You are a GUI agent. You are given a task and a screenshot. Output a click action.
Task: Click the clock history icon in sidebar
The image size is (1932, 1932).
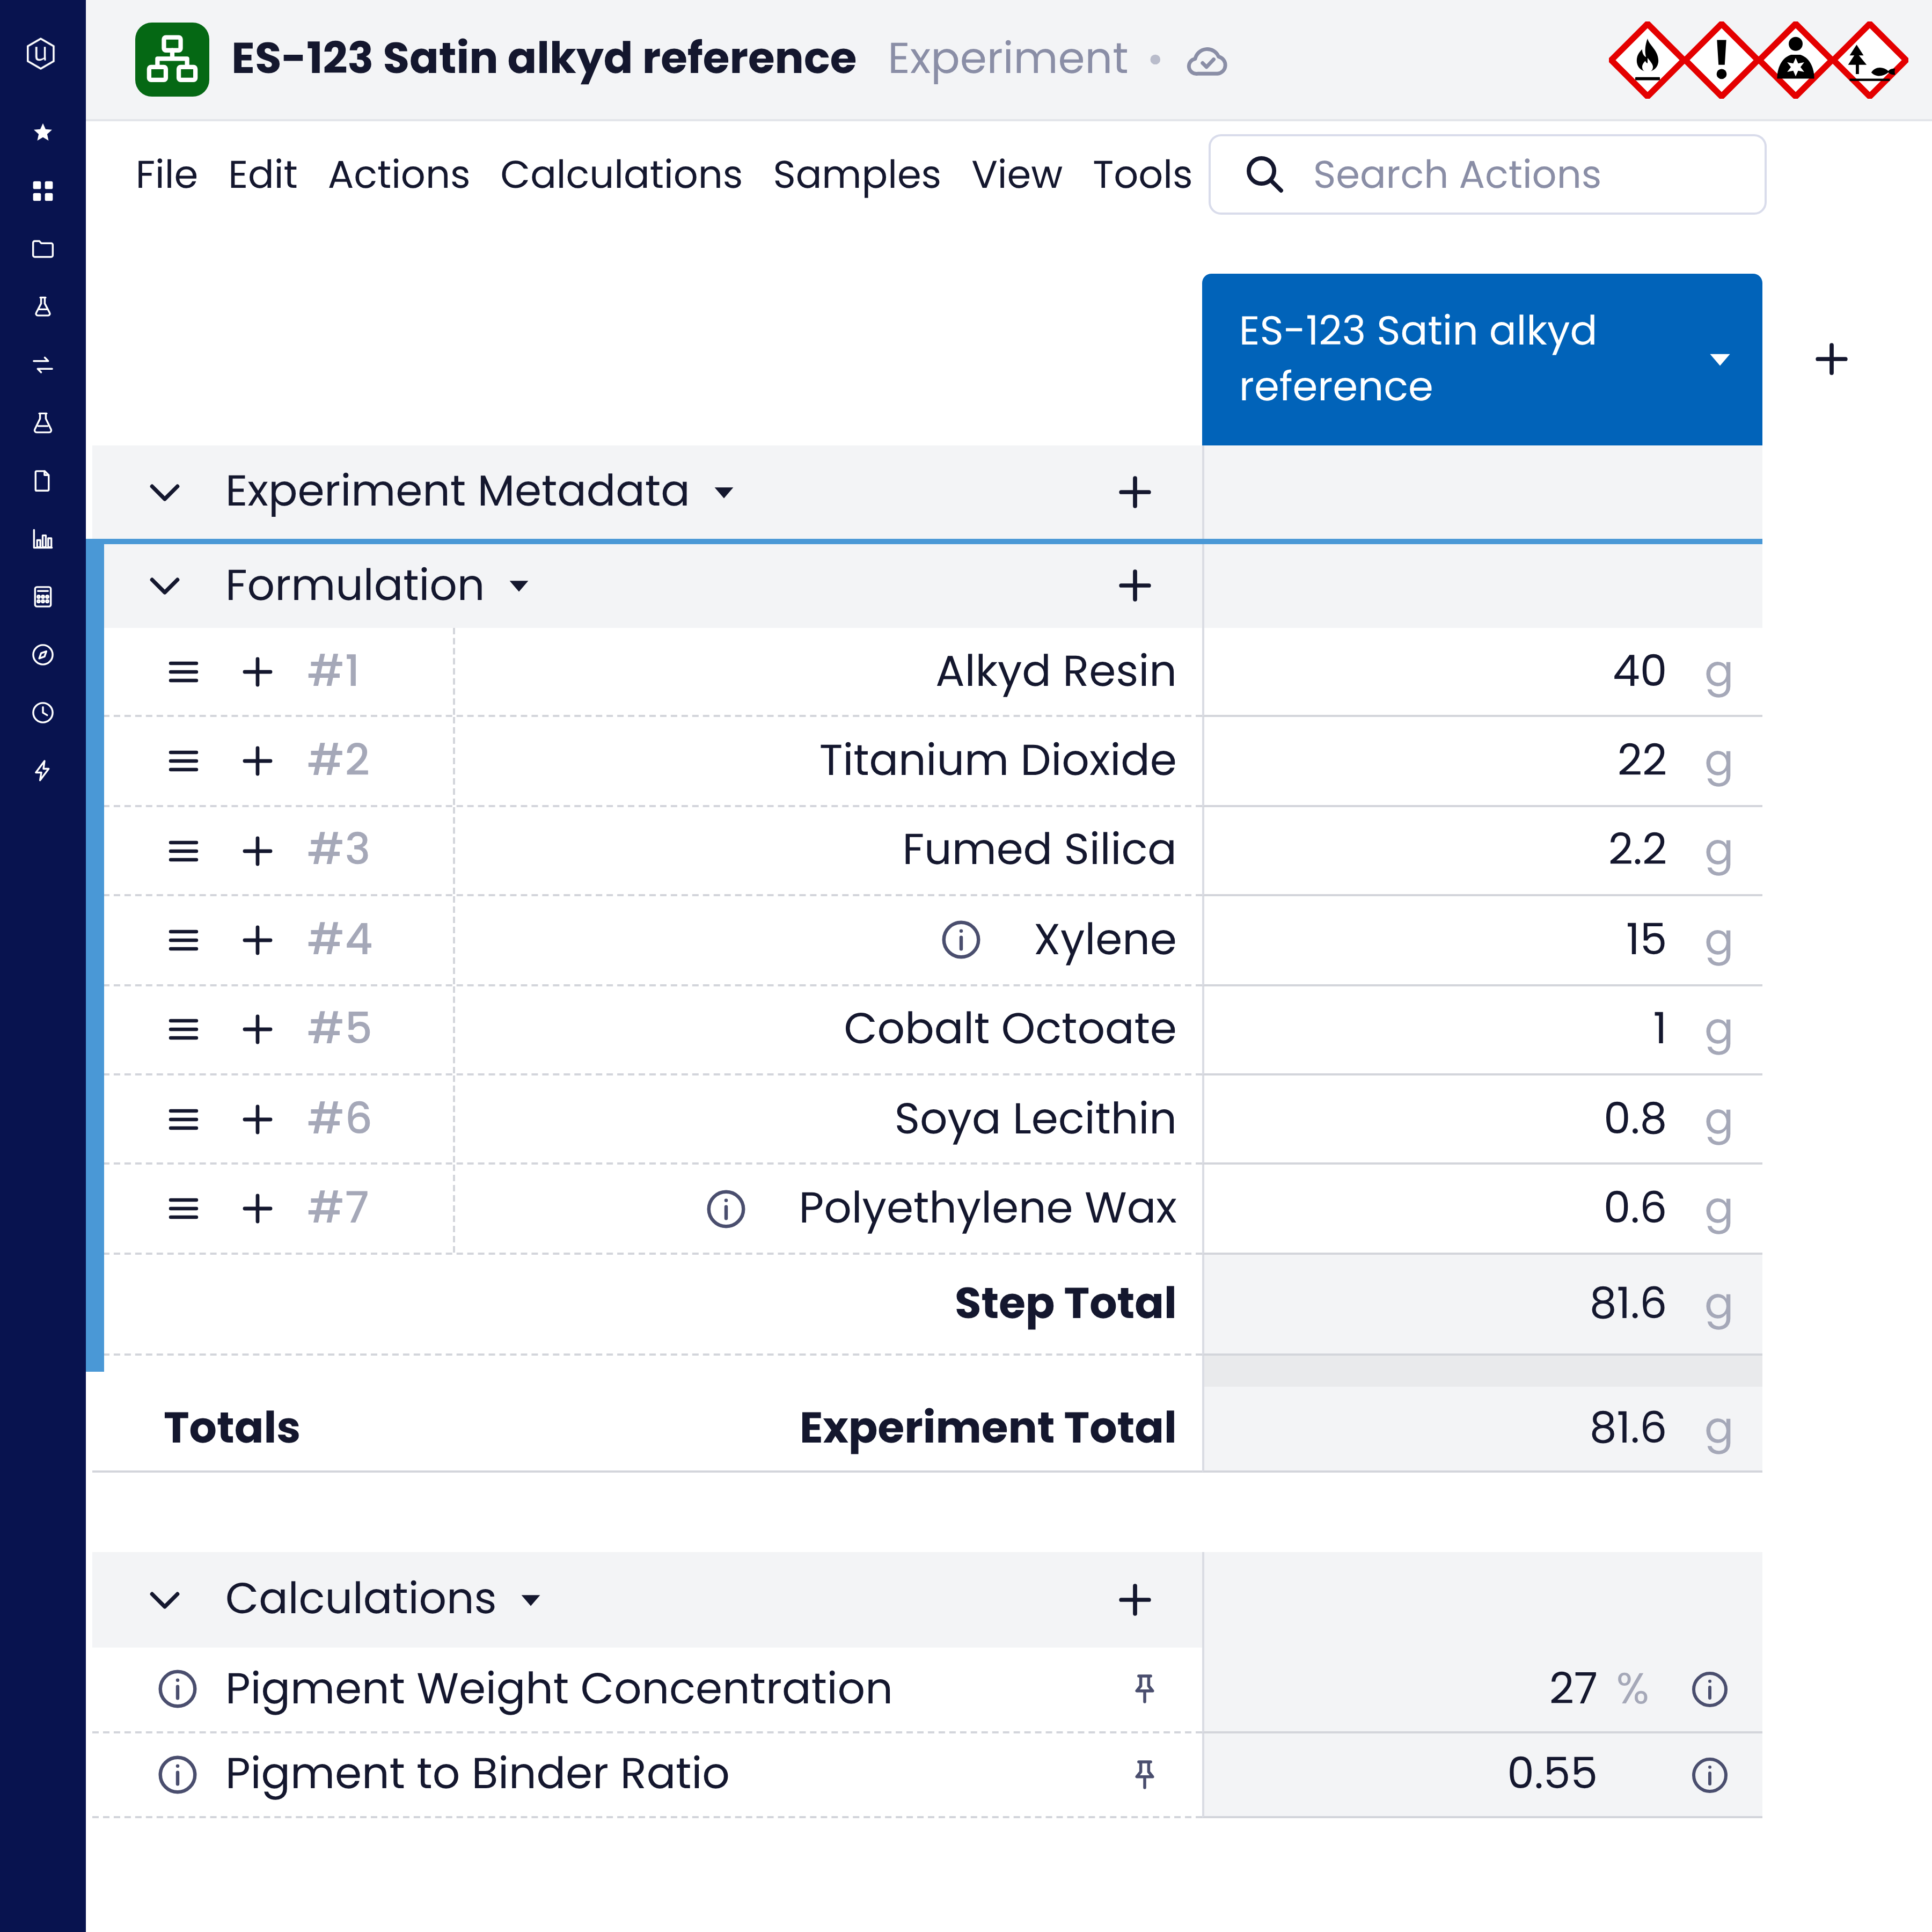click(x=42, y=713)
